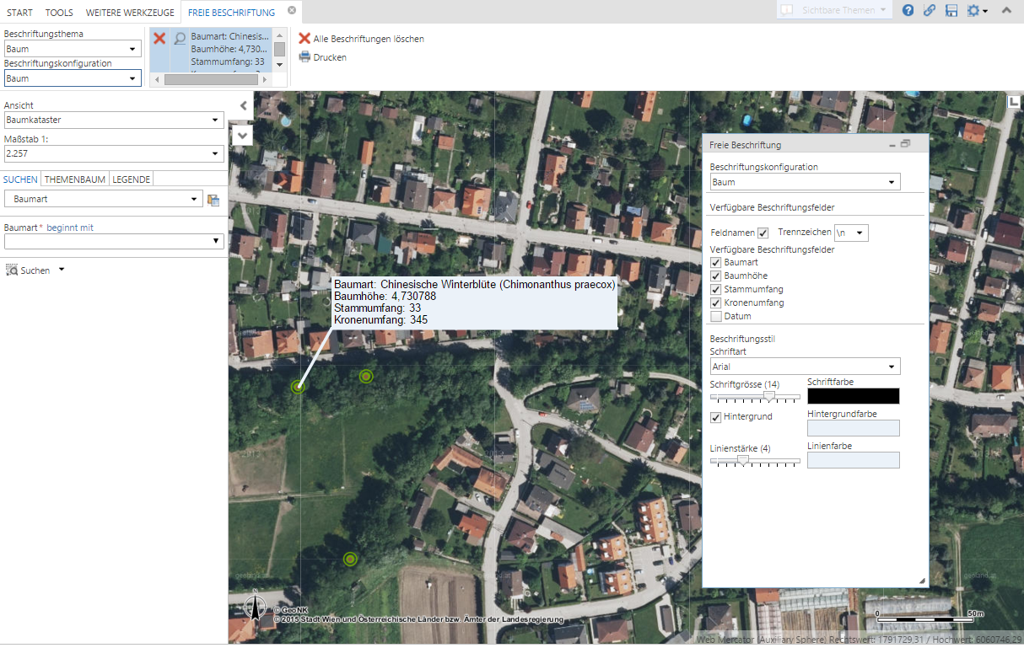Open settings with the gear icon

pyautogui.click(x=974, y=11)
